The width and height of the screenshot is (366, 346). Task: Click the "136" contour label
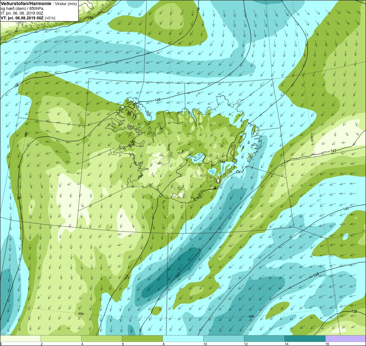[354, 312]
